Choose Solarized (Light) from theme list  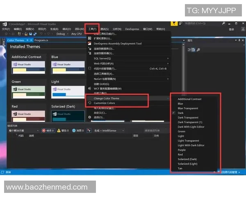187,164
